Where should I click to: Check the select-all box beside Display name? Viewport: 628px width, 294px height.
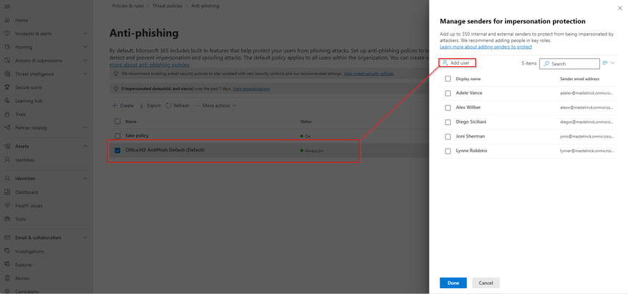coord(448,79)
